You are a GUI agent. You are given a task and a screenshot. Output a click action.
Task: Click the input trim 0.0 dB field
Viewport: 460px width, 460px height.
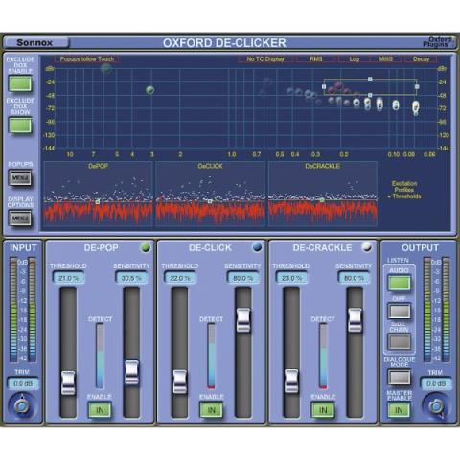tap(23, 383)
